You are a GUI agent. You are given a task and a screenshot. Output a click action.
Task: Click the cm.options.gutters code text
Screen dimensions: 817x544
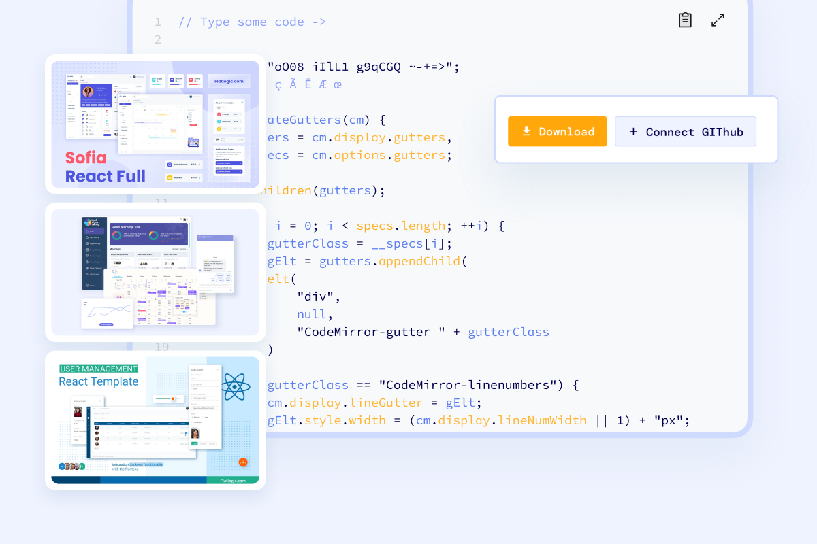379,155
